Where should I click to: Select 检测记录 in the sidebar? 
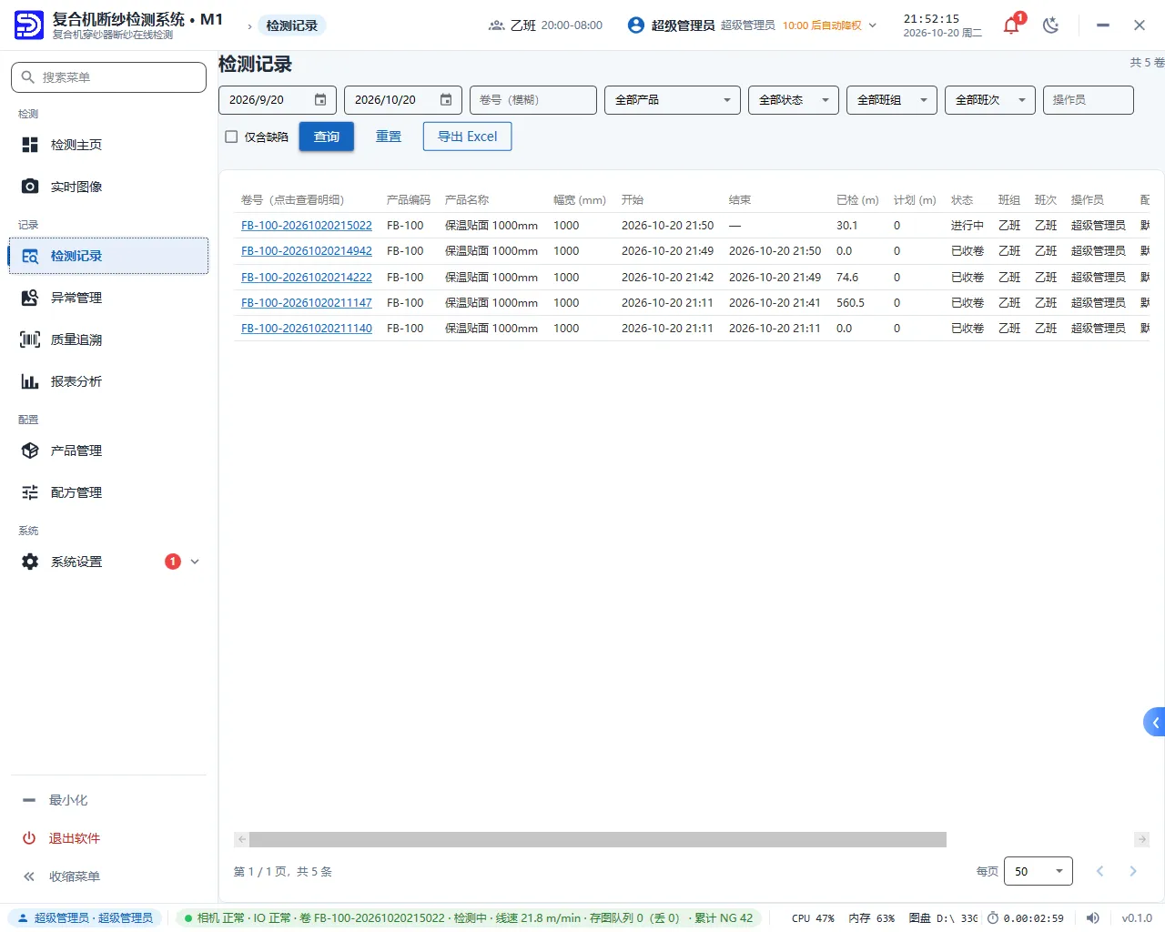(x=108, y=256)
